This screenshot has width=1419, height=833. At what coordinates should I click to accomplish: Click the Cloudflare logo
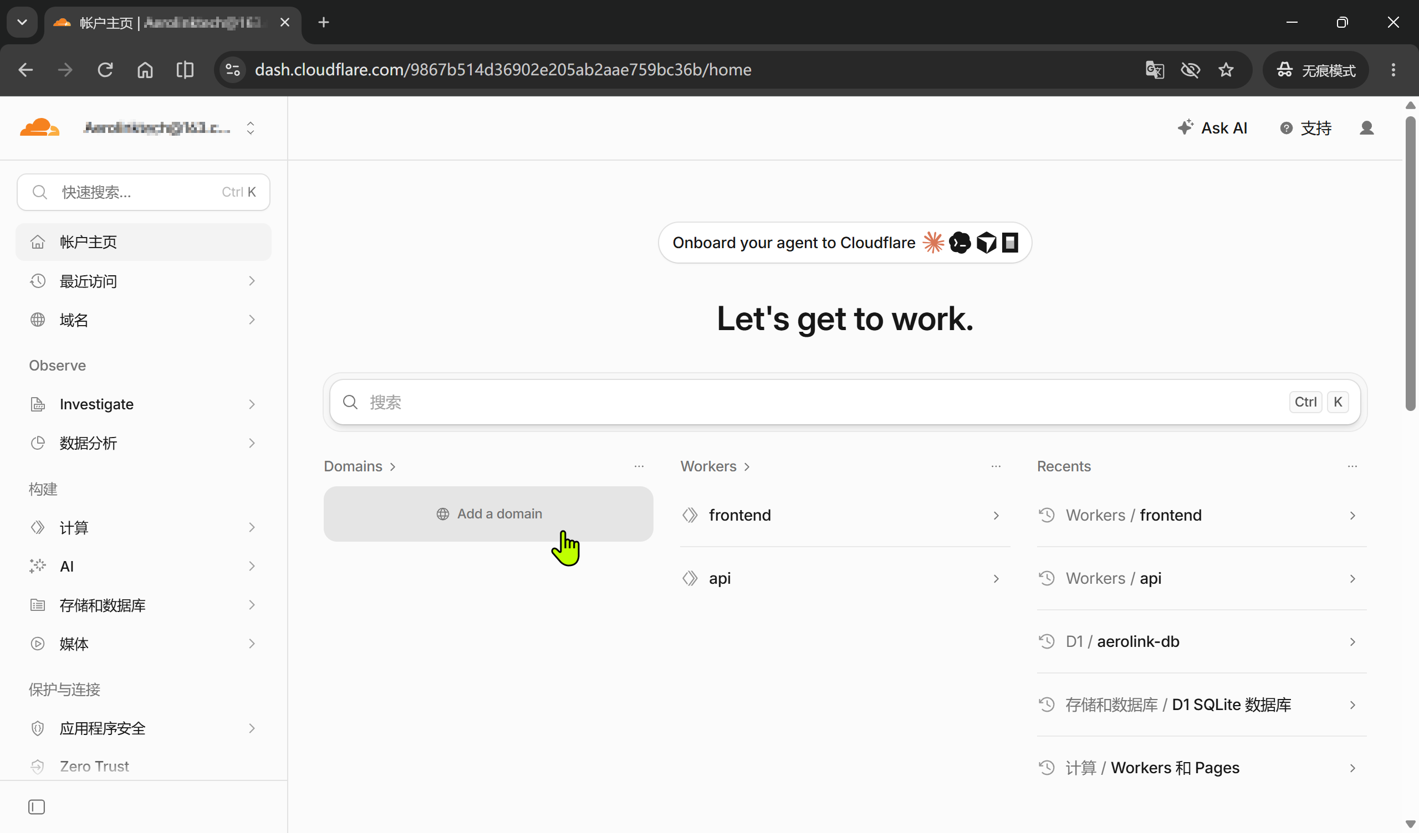(39, 128)
